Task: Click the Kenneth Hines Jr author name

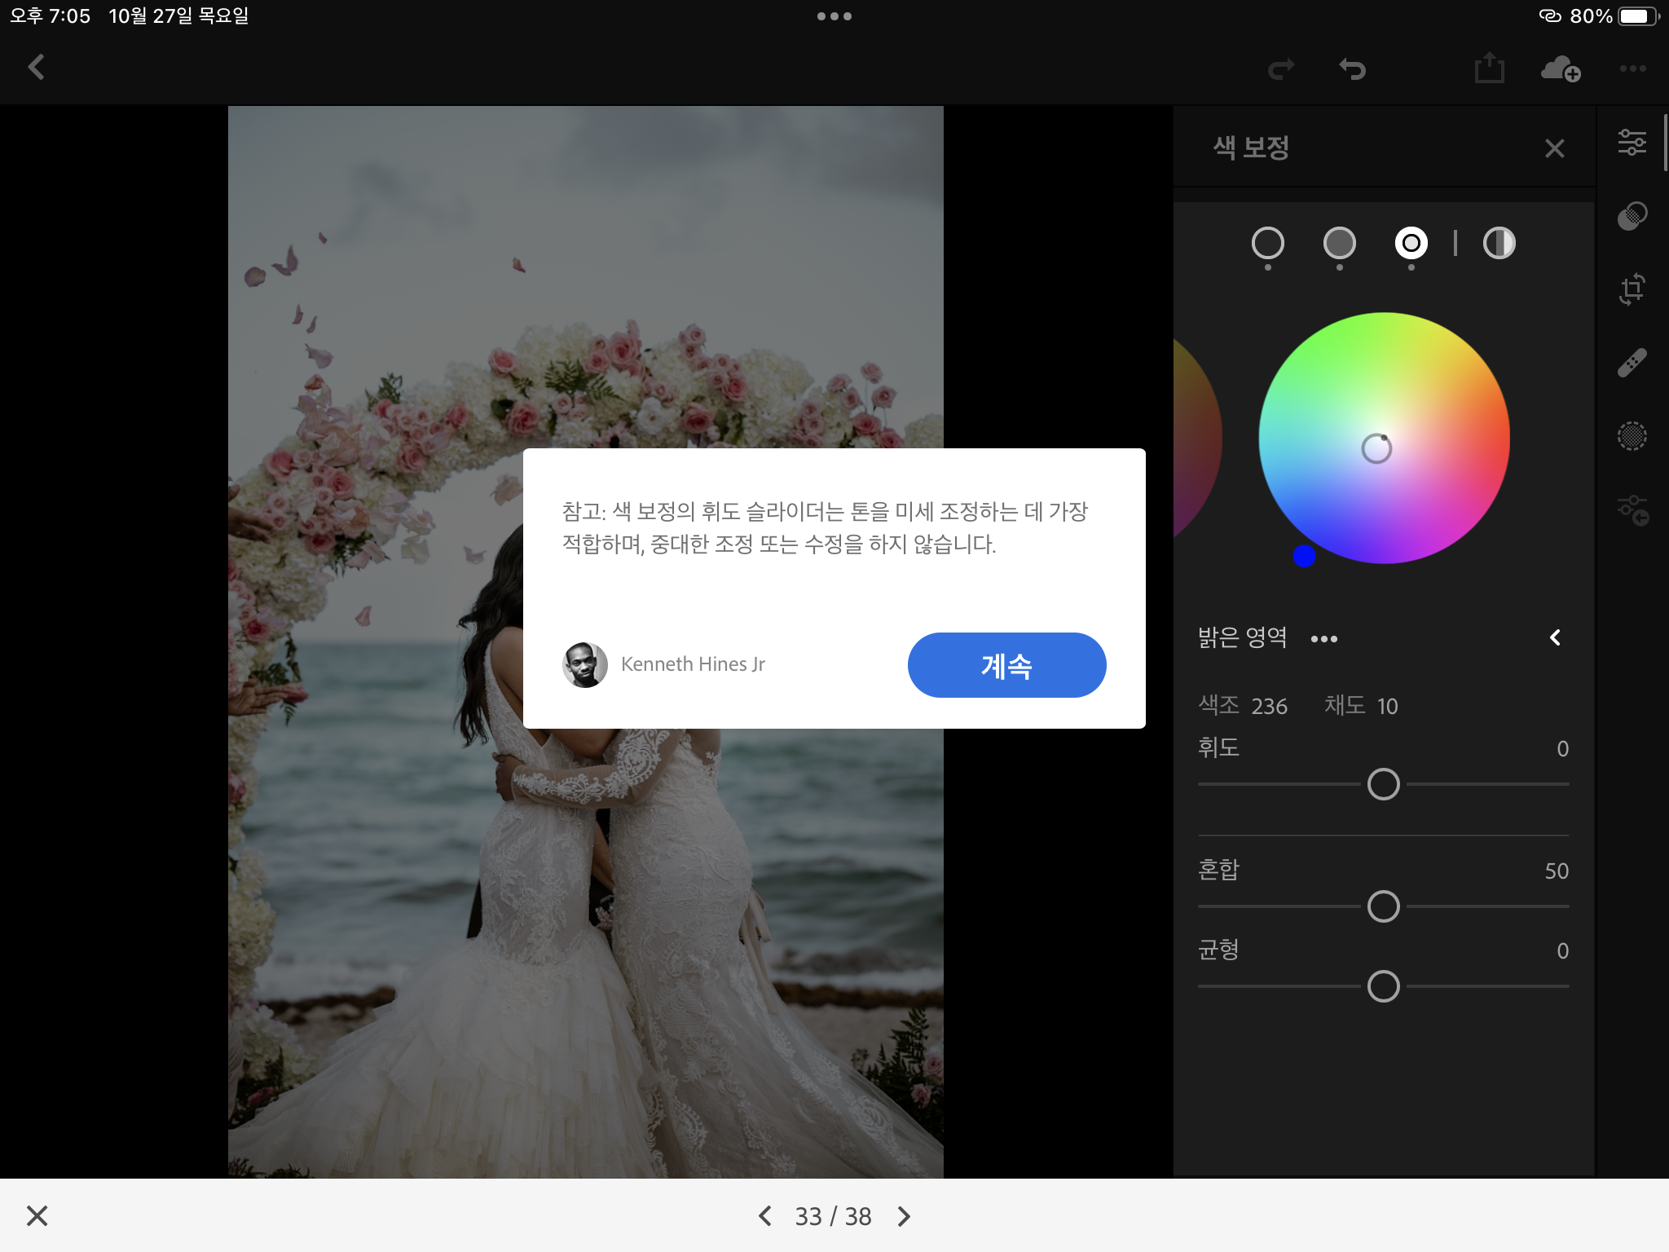Action: pyautogui.click(x=693, y=664)
